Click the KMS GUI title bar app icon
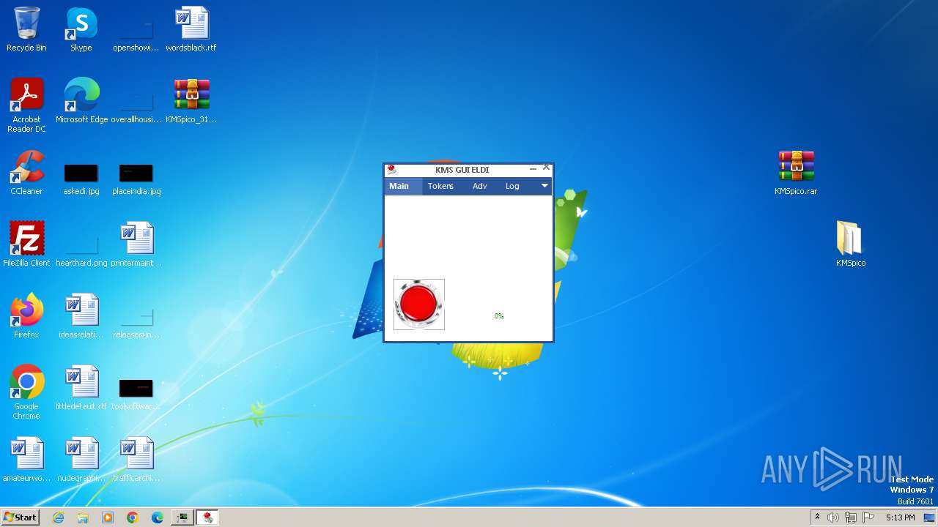The height and width of the screenshot is (527, 938). click(391, 170)
